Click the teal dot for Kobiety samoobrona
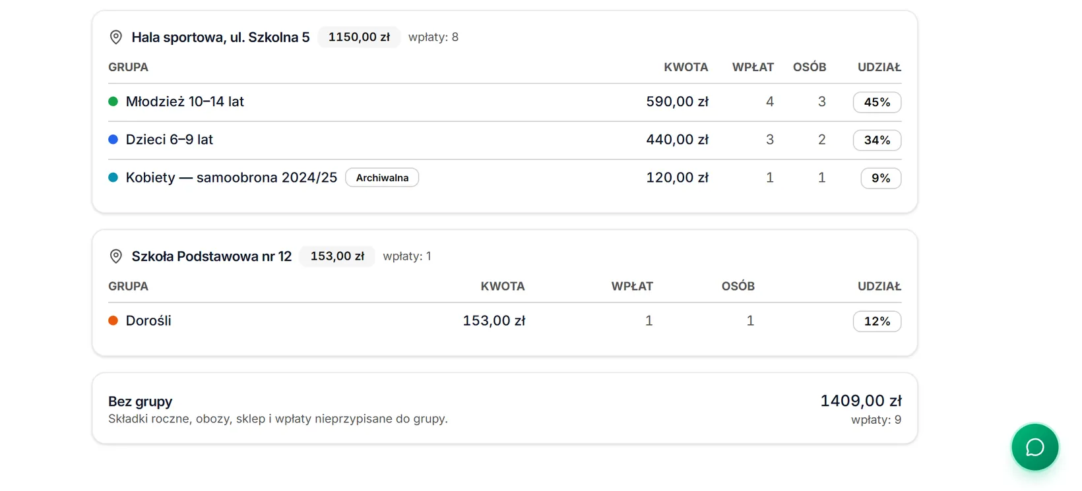The image size is (1082, 491). [x=113, y=177]
